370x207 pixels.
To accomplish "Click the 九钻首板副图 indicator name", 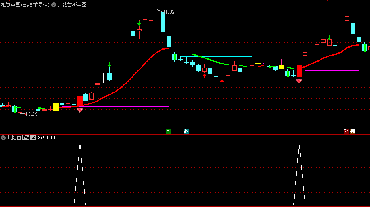I will coord(21,138).
